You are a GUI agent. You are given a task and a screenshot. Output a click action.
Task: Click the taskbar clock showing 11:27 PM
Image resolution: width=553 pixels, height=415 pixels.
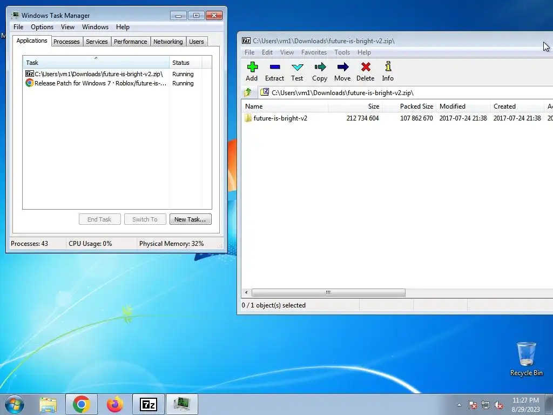525,405
